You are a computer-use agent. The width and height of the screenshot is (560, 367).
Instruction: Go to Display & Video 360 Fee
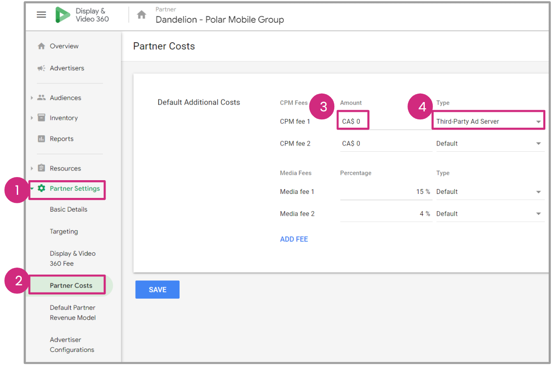click(x=73, y=258)
